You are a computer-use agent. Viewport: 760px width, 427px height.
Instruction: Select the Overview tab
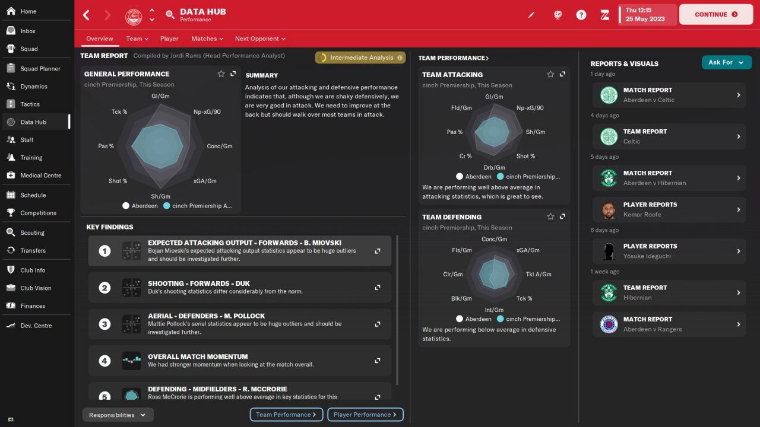click(100, 39)
